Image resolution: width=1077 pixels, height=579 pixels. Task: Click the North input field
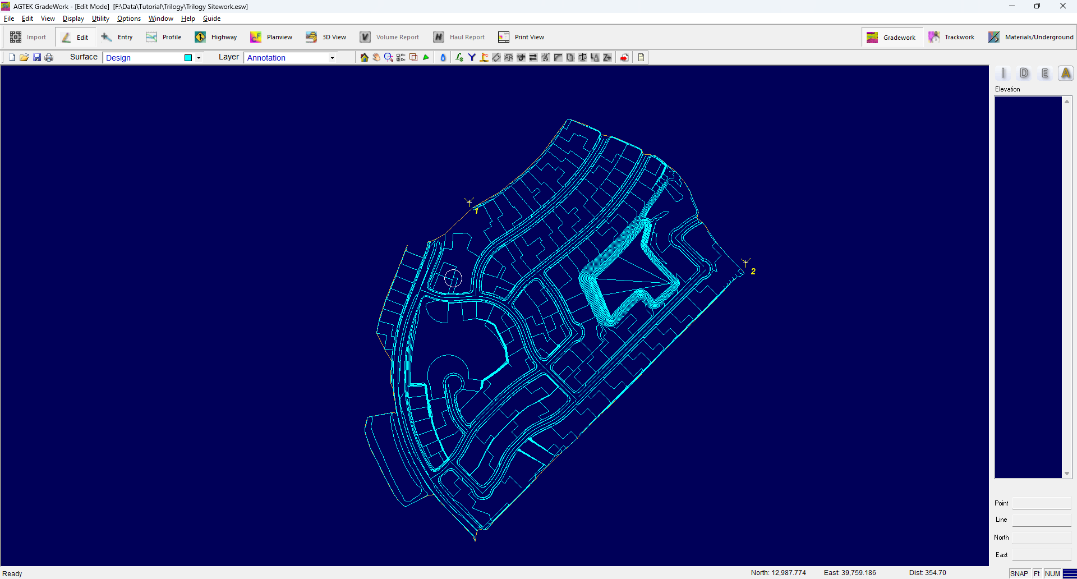[1042, 537]
